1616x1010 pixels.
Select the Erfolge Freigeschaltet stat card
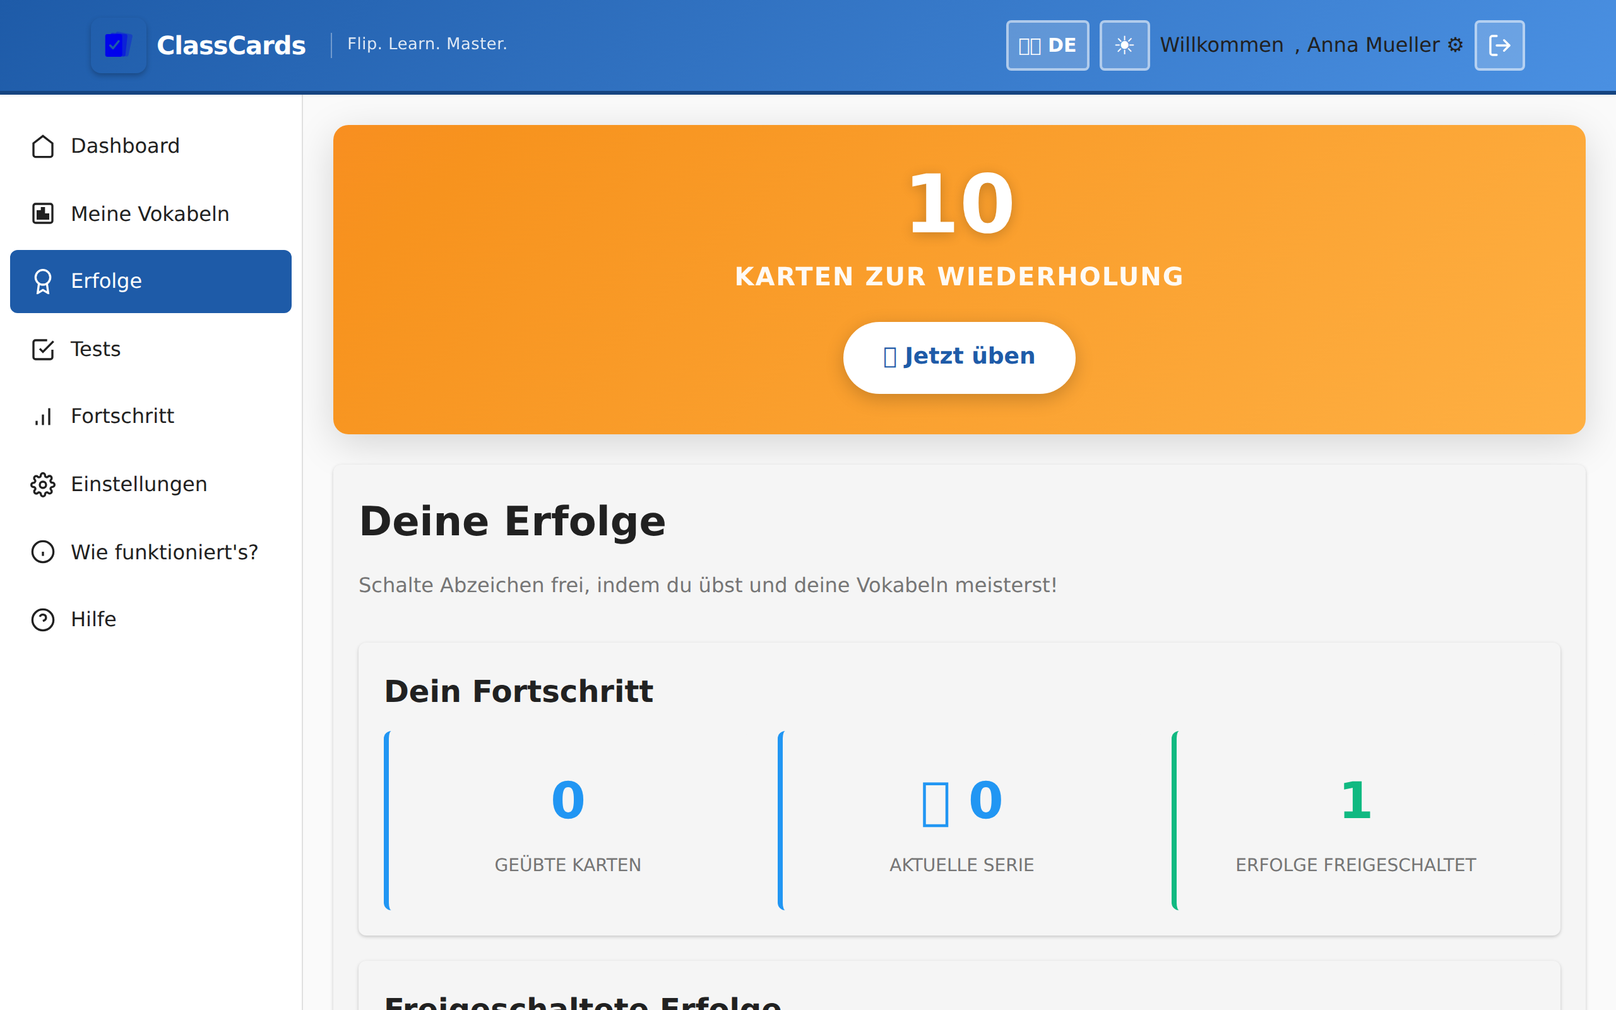(1355, 820)
